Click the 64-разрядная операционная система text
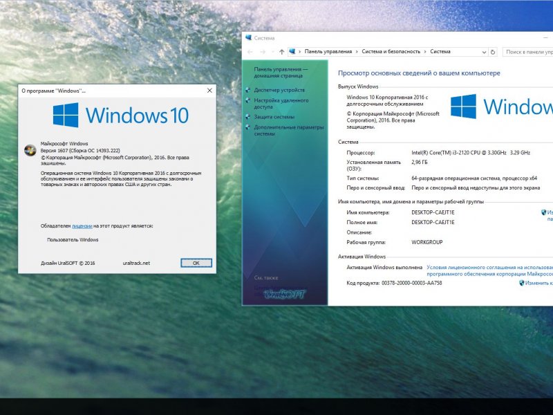Image resolution: width=553 pixels, height=415 pixels. [474, 178]
